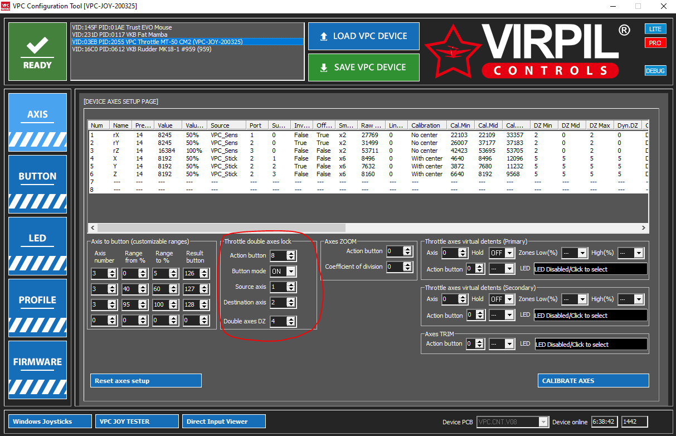Image resolution: width=676 pixels, height=436 pixels.
Task: Increase Axes ZOOM Coefficient of division
Action: pos(407,264)
